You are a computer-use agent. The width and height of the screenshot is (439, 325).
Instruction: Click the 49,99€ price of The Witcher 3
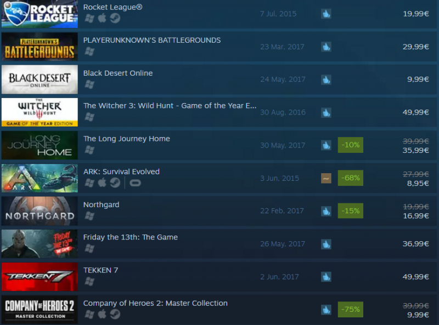(416, 112)
